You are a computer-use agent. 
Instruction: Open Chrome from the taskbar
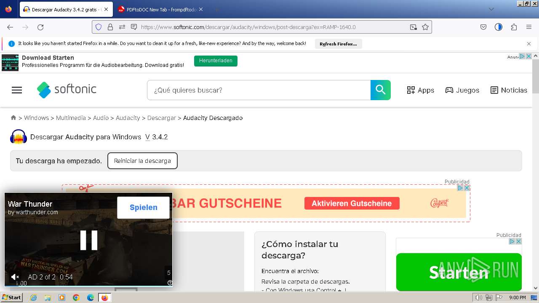[76, 298]
